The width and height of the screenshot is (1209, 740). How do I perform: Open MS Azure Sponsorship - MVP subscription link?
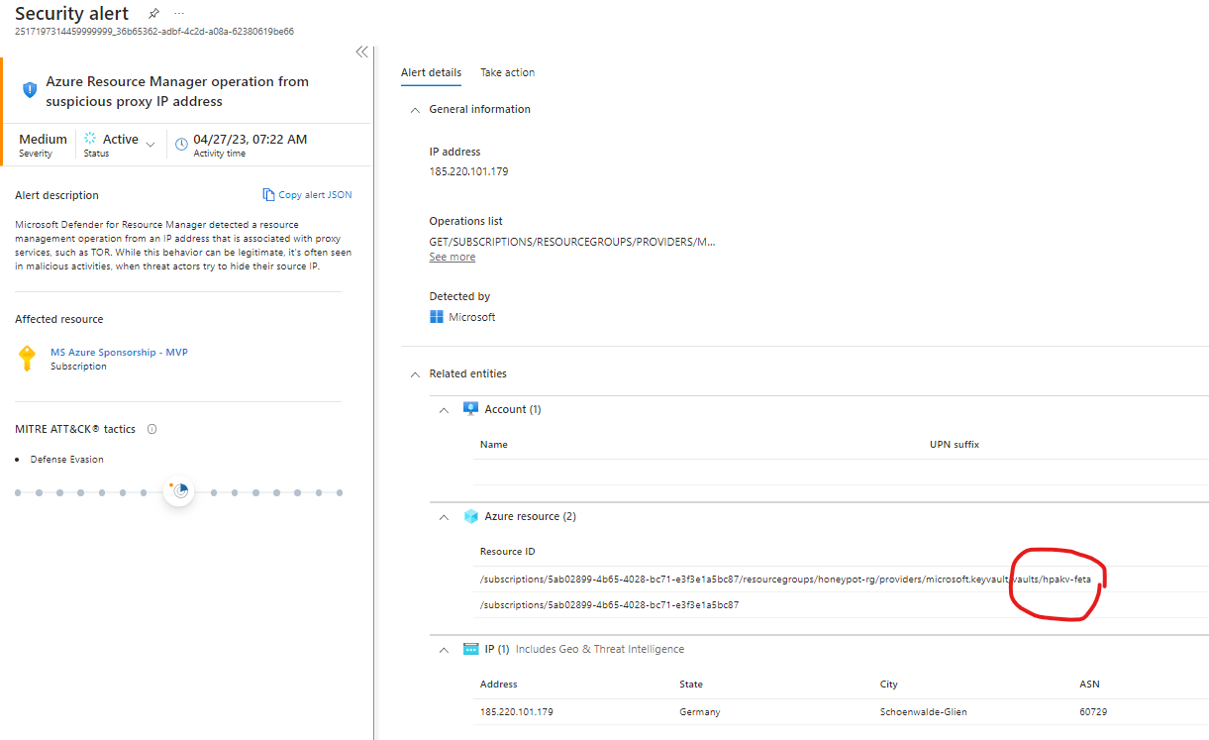119,352
